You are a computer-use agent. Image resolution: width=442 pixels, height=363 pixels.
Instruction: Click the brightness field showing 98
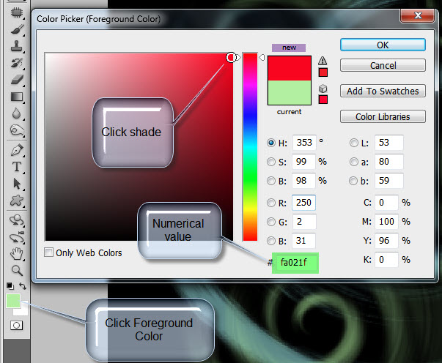click(303, 181)
